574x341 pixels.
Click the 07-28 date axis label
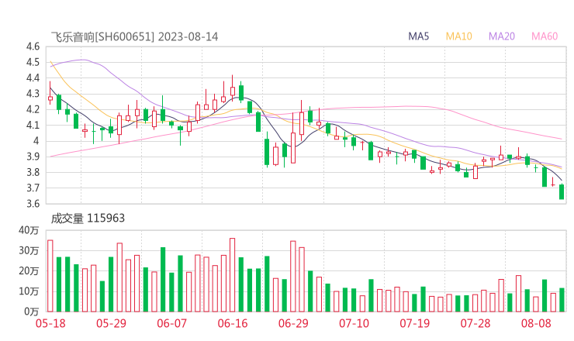(475, 323)
